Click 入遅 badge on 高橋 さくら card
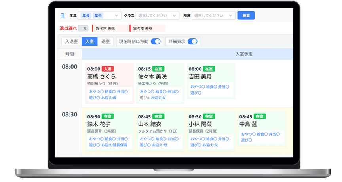The height and width of the screenshot is (182, 342). click(x=108, y=69)
